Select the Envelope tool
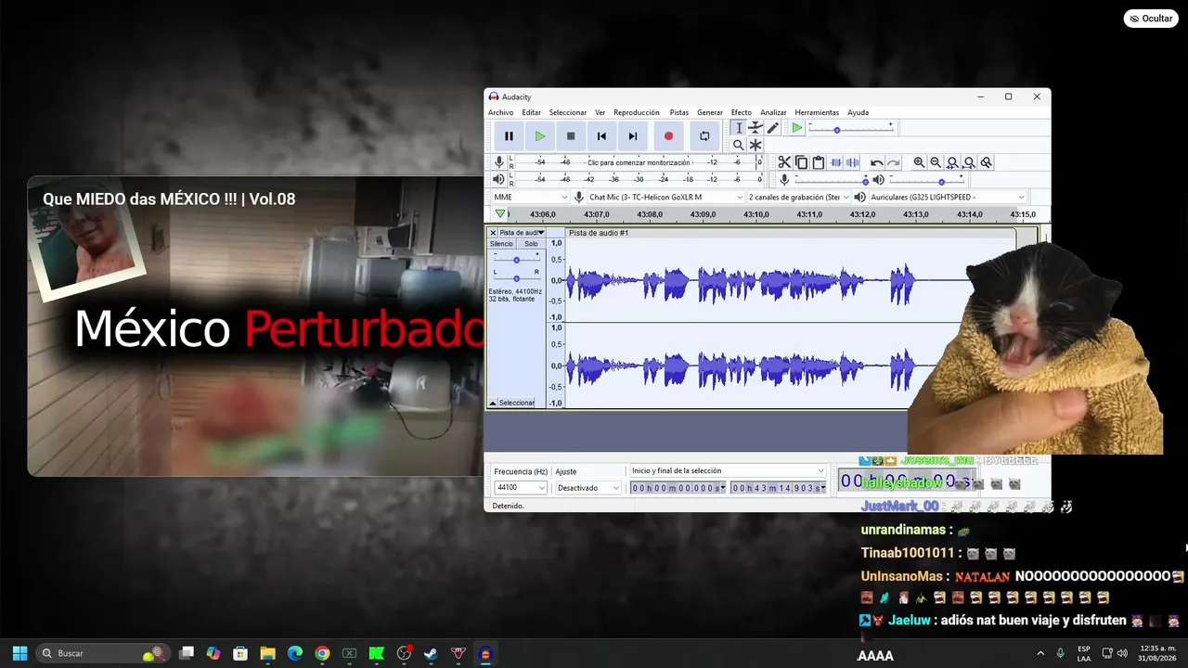1188x668 pixels. click(x=755, y=128)
